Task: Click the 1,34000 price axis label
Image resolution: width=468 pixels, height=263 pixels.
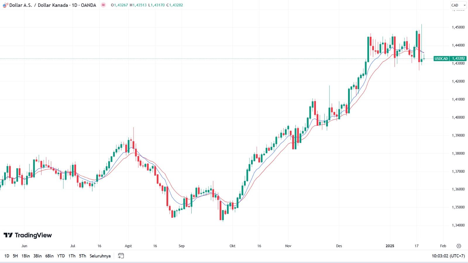Action: click(x=458, y=225)
